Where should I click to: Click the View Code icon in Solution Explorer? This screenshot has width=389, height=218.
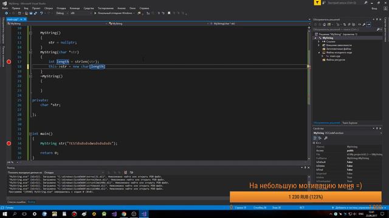tap(359, 24)
